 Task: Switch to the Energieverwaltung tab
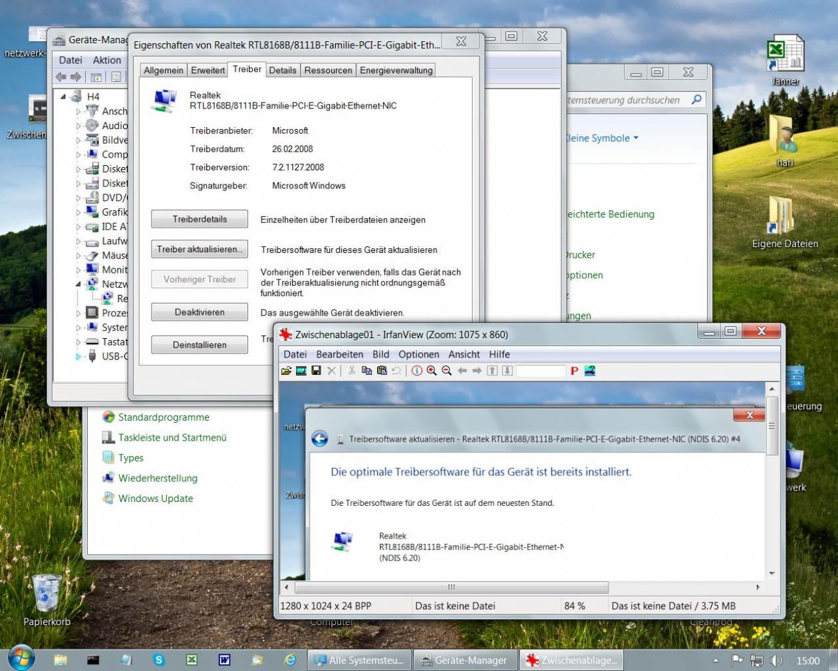pyautogui.click(x=396, y=70)
